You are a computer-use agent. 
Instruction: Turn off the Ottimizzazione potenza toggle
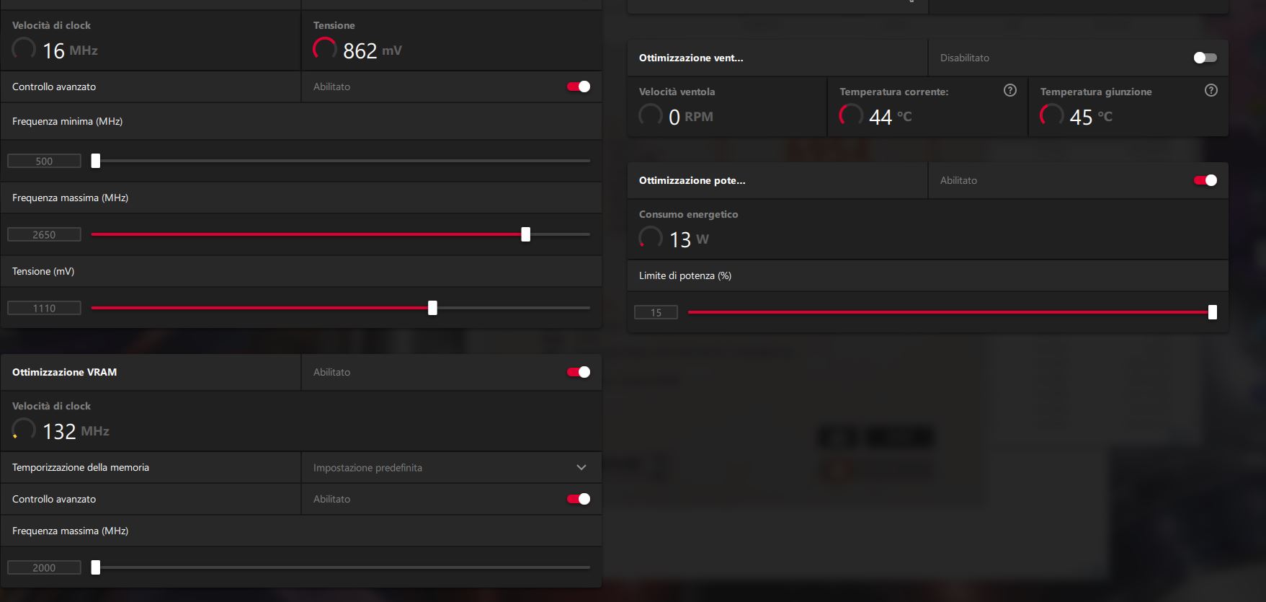coord(1205,180)
